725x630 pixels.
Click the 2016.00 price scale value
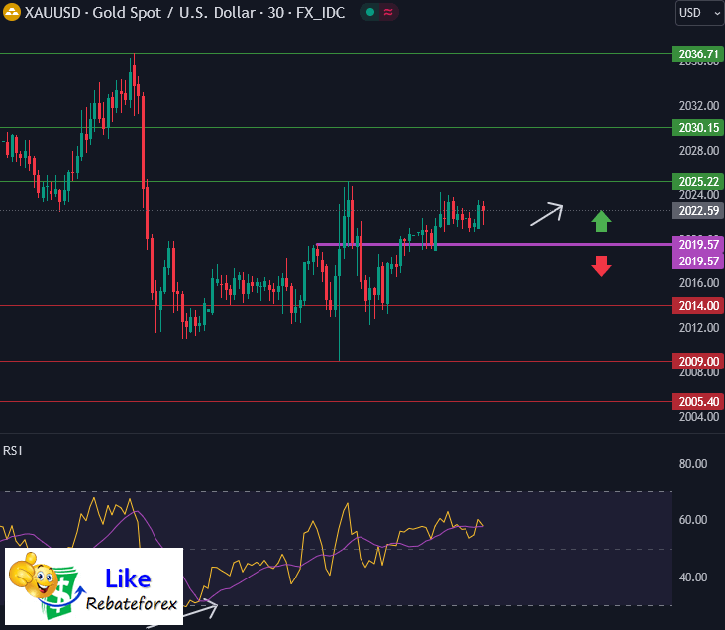(698, 283)
